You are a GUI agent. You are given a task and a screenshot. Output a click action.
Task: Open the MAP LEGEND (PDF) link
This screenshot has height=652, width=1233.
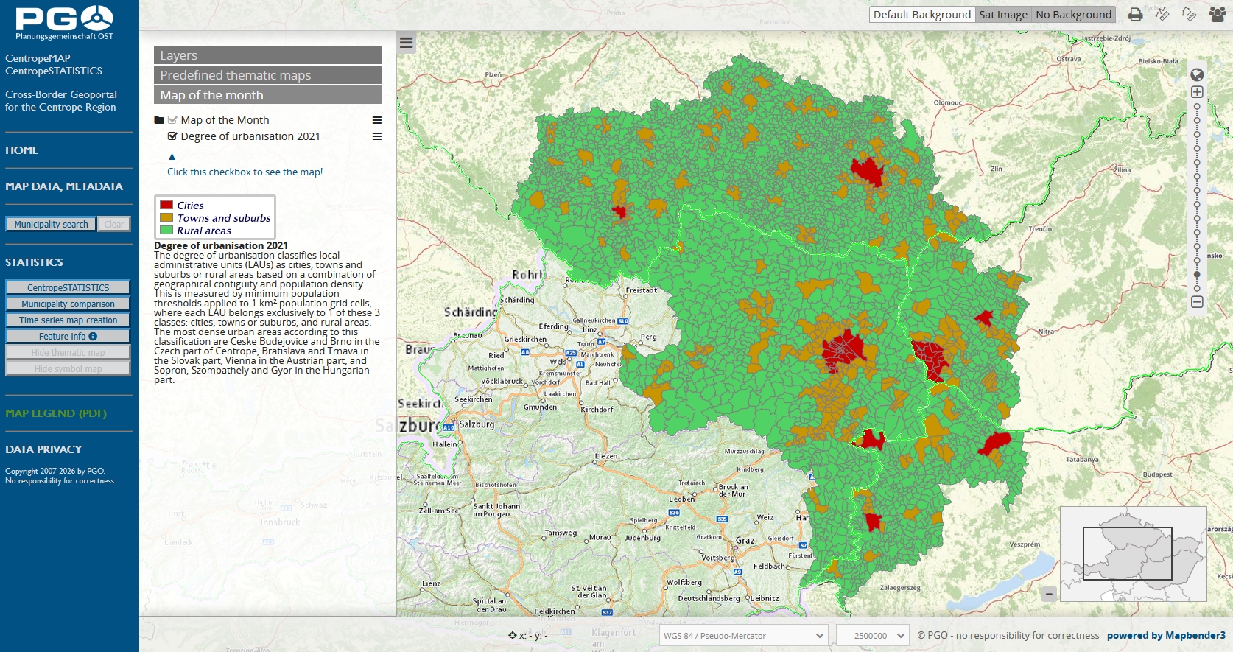point(56,413)
